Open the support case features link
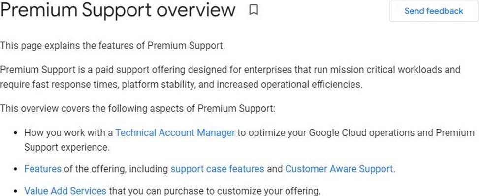The width and height of the screenshot is (479, 196). [x=217, y=169]
